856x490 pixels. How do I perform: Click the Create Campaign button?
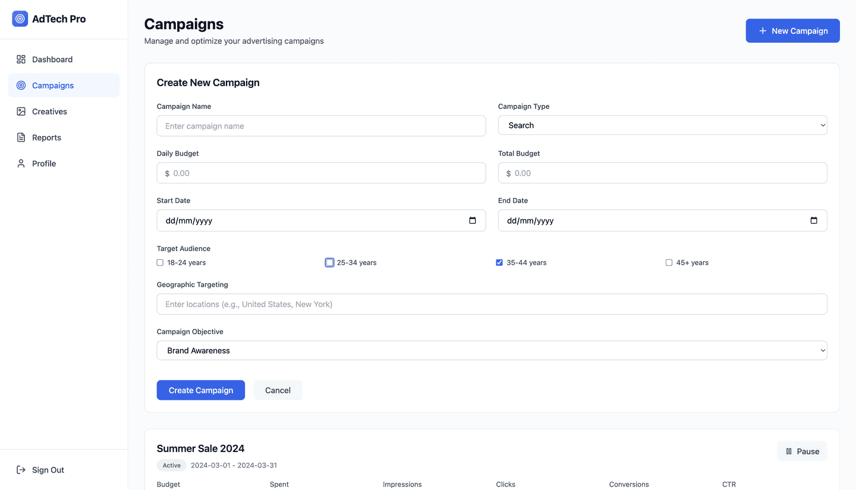(x=200, y=390)
